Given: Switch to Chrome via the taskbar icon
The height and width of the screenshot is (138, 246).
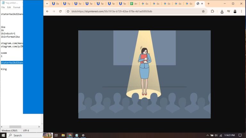Looking at the screenshot, I should point(70,135).
